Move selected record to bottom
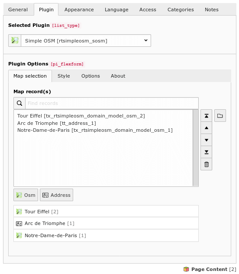Image resolution: width=239 pixels, height=274 pixels. click(x=206, y=152)
